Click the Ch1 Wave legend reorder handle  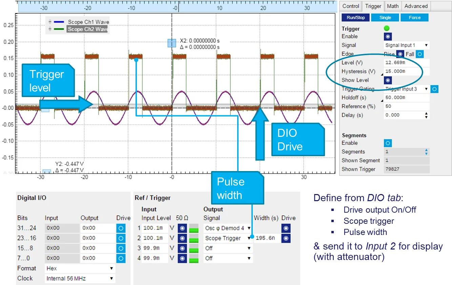[x=50, y=22]
